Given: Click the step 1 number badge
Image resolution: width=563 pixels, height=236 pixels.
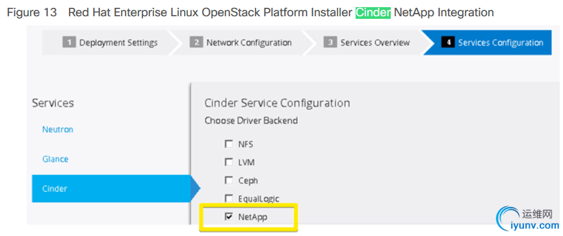Looking at the screenshot, I should pos(69,43).
